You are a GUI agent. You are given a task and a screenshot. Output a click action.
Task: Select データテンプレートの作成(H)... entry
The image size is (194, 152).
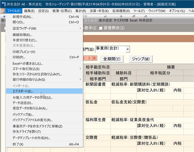click(x=44, y=138)
